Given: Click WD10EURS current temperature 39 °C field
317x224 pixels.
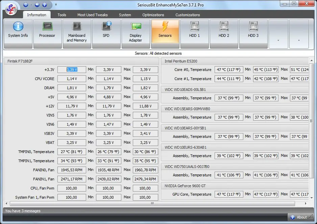Looking at the screenshot, I should pyautogui.click(x=229, y=156).
